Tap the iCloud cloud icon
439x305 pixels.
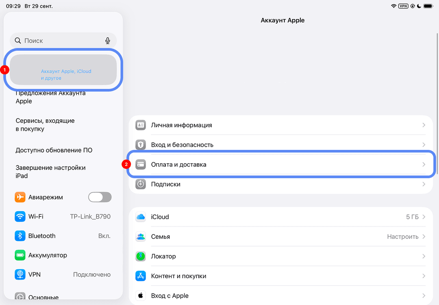click(x=141, y=217)
